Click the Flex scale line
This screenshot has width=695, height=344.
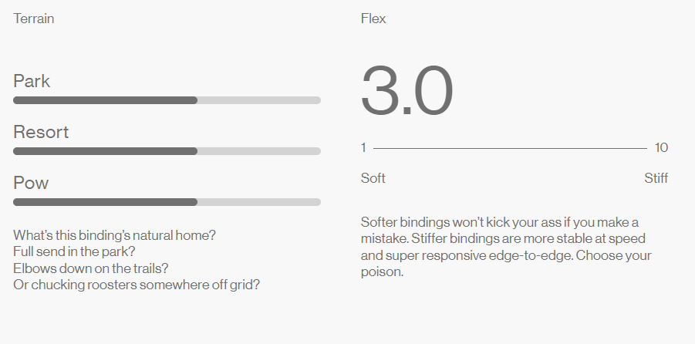coord(510,148)
